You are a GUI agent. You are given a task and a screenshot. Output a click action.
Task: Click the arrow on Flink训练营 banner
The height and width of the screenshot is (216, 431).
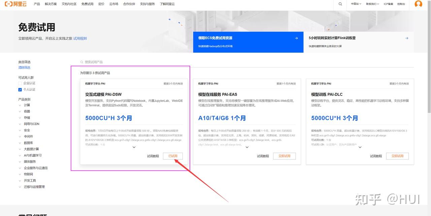pos(406,38)
